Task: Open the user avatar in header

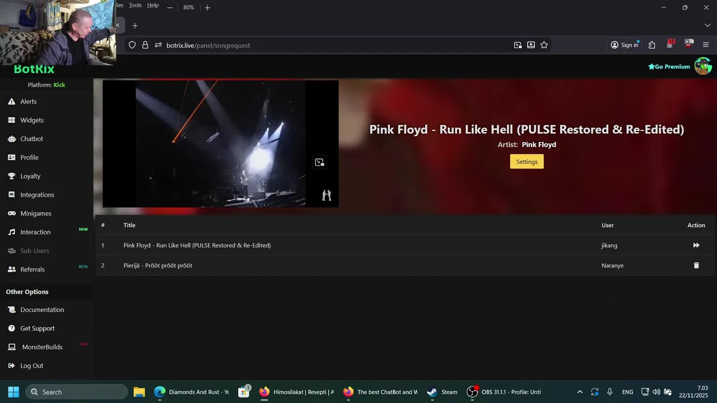Action: (703, 66)
